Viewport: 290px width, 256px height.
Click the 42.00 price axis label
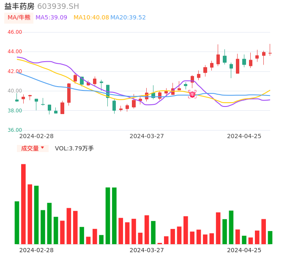pyautogui.click(x=15, y=71)
